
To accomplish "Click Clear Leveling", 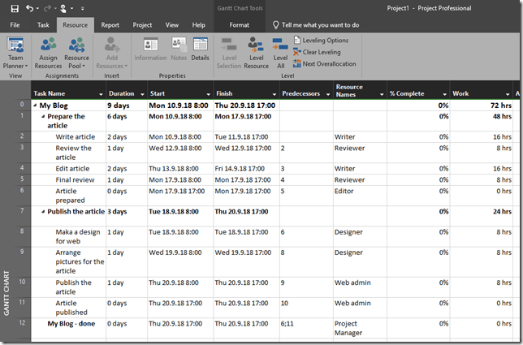I will pyautogui.click(x=323, y=52).
